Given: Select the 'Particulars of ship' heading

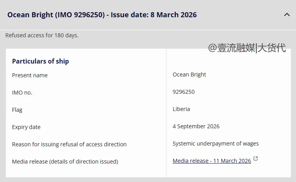Looking at the screenshot, I should (x=40, y=61).
